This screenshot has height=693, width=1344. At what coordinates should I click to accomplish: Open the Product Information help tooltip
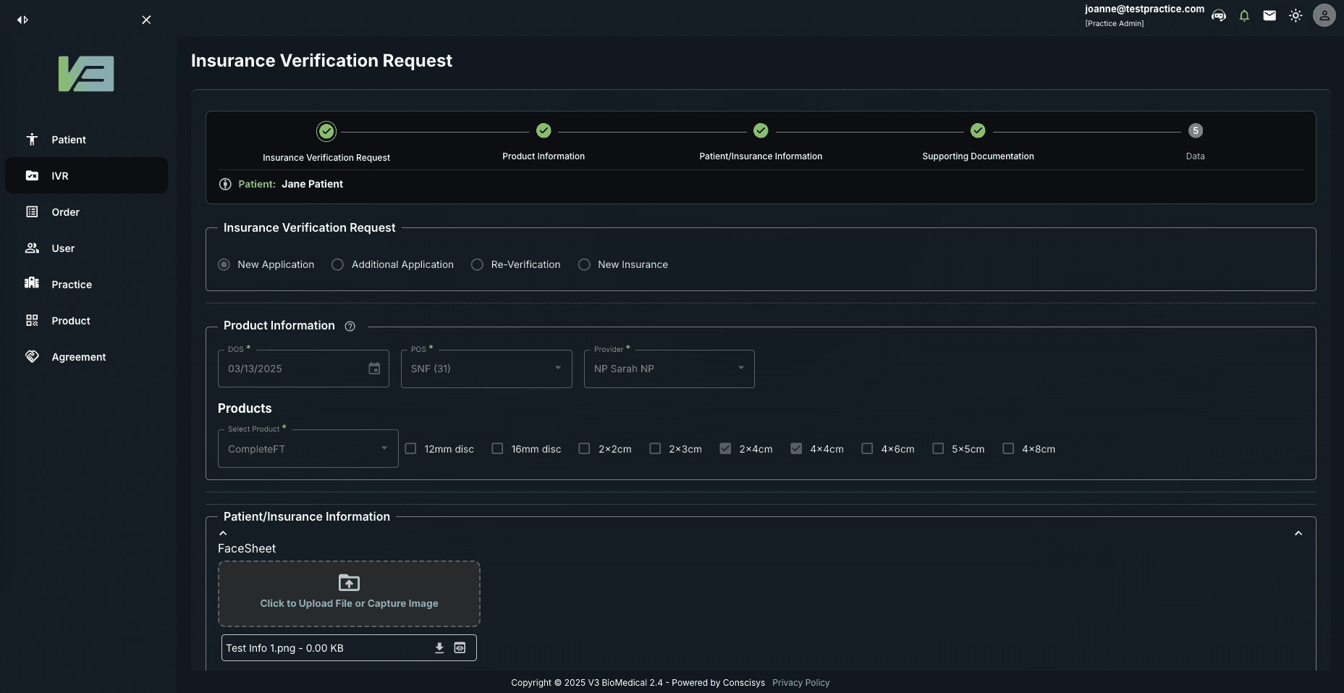350,327
